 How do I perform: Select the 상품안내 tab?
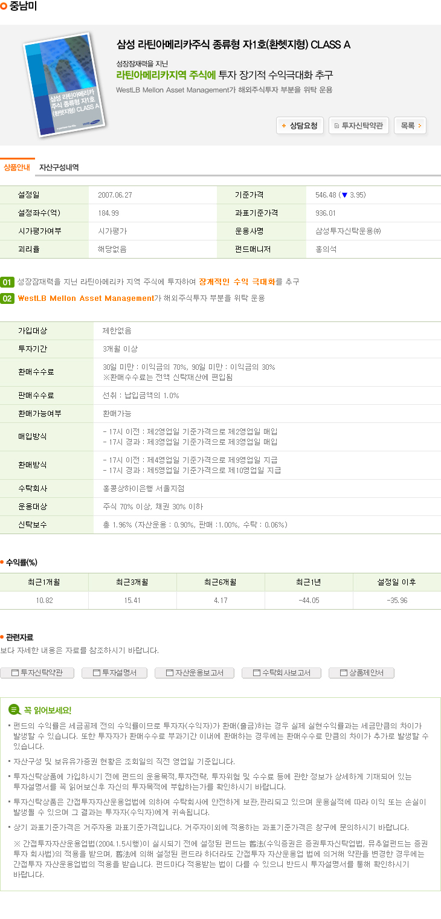[17, 167]
